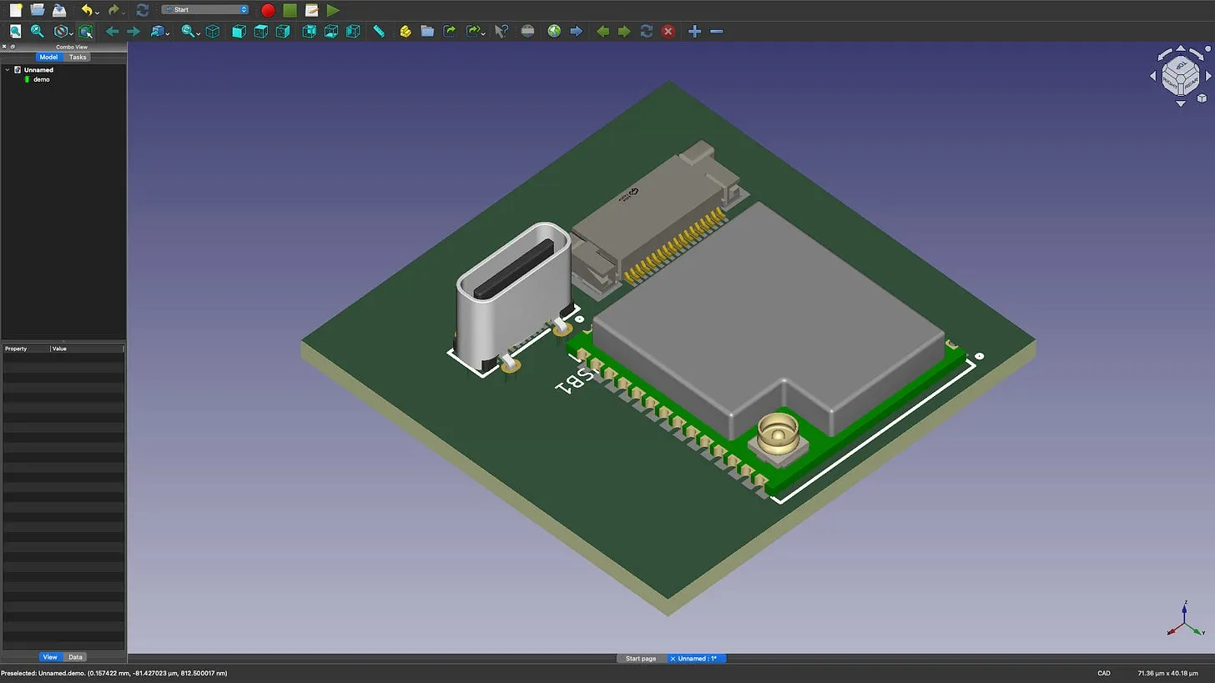Start recording a macro

coord(266,10)
